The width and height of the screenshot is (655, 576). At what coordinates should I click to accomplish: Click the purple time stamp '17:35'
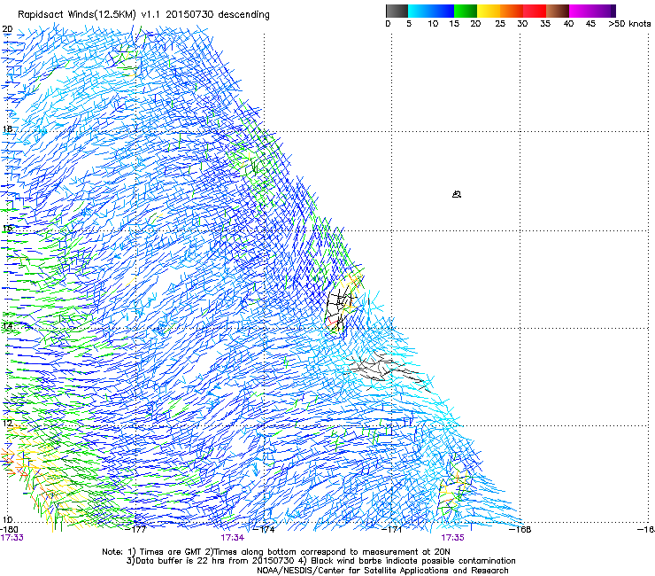[453, 538]
